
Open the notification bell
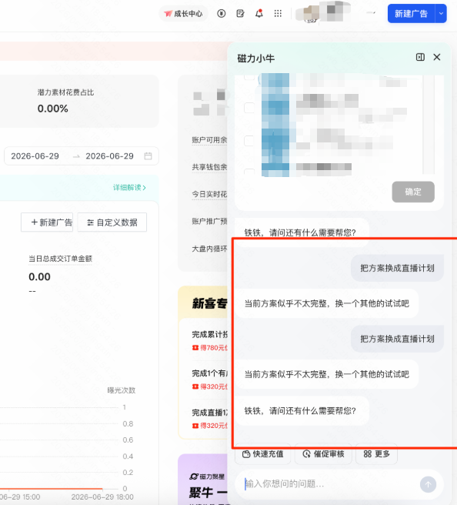pyautogui.click(x=259, y=14)
